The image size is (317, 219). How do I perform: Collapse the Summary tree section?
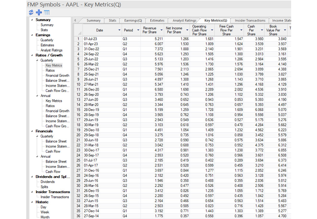32,20
